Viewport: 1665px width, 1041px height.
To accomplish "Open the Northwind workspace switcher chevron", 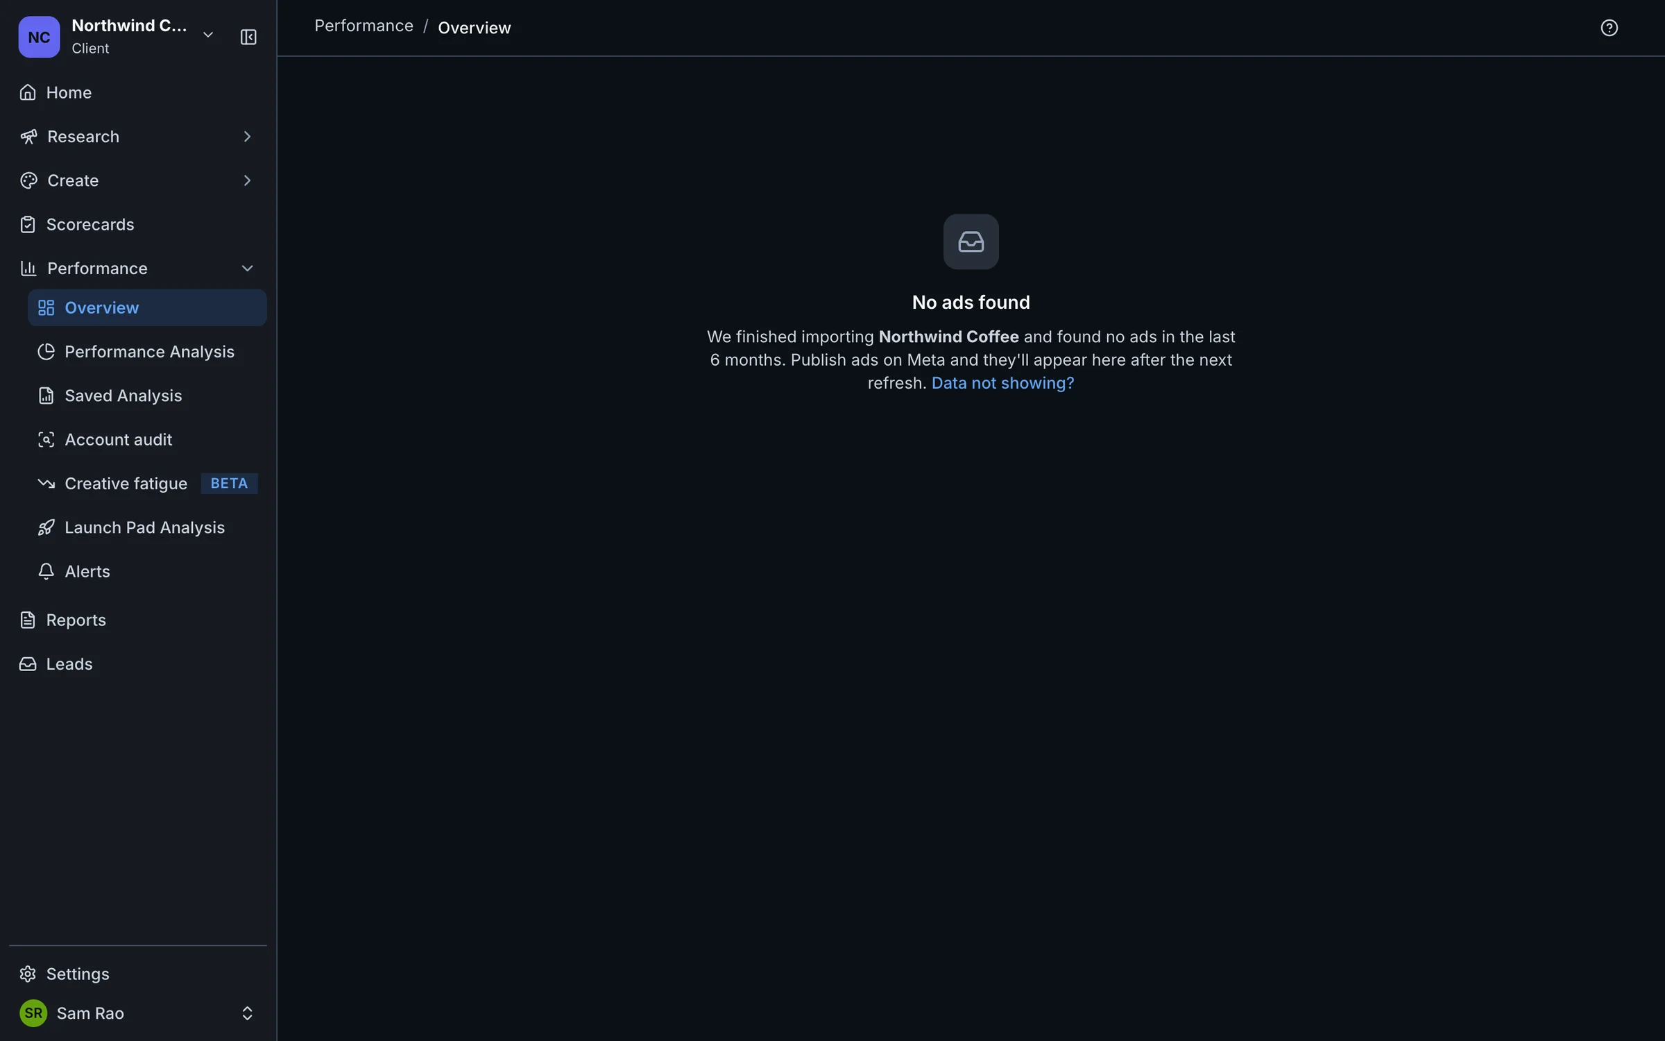I will coord(207,35).
